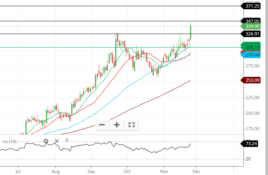Click the Sep label on time axis
The width and height of the screenshot is (268, 175).
point(91,171)
